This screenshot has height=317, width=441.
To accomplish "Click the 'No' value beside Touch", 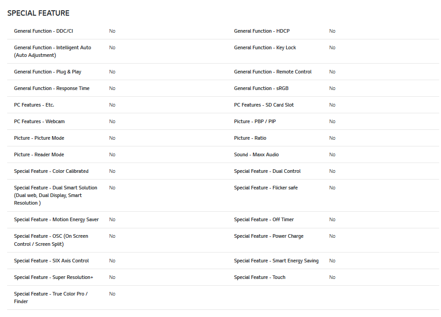I will [x=332, y=278].
